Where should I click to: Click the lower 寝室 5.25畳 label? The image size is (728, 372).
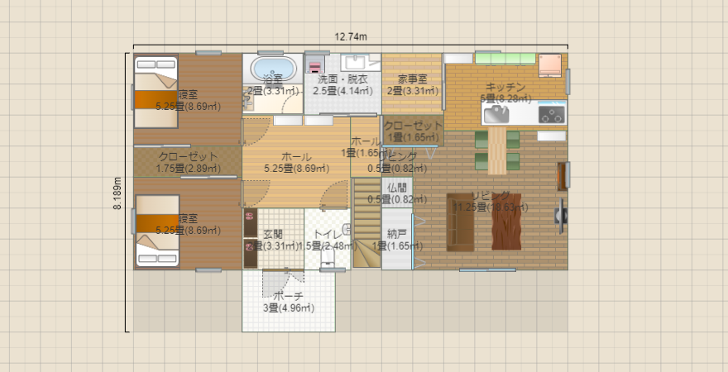click(x=188, y=224)
